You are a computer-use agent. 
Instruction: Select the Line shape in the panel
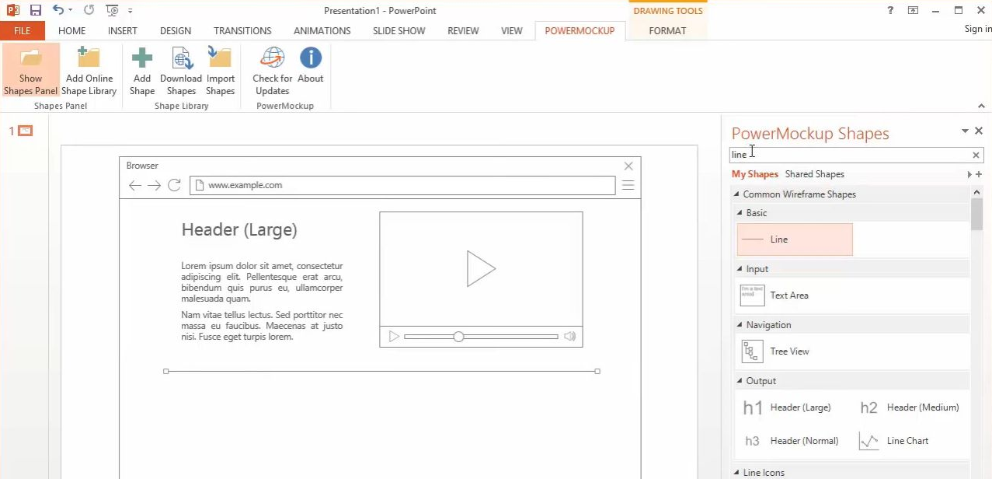tap(795, 239)
